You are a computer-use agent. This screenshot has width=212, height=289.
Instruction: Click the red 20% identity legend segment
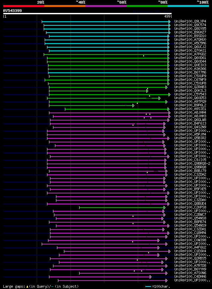click(24, 6)
